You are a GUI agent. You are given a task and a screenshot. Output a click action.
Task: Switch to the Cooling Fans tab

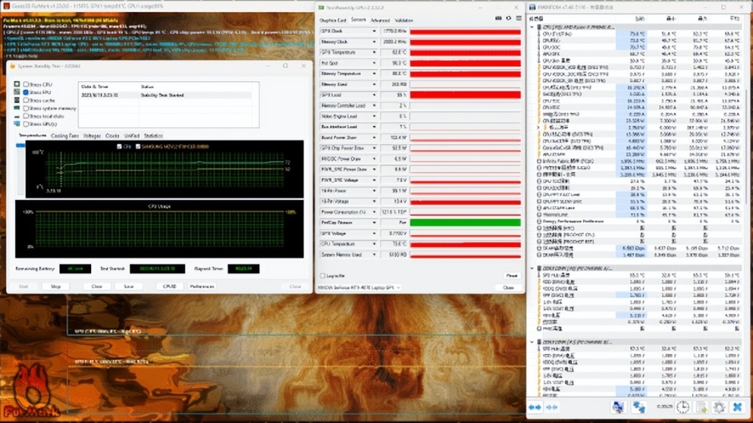pyautogui.click(x=65, y=136)
